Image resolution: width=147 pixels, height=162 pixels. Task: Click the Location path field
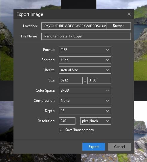click(x=74, y=26)
